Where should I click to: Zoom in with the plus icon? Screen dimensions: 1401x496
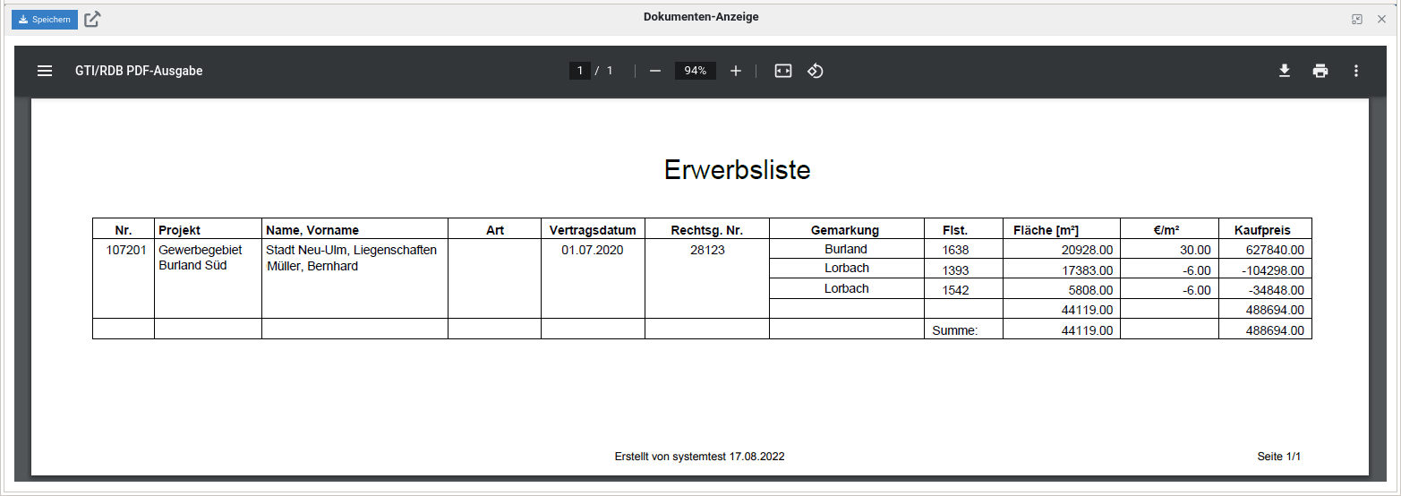736,71
